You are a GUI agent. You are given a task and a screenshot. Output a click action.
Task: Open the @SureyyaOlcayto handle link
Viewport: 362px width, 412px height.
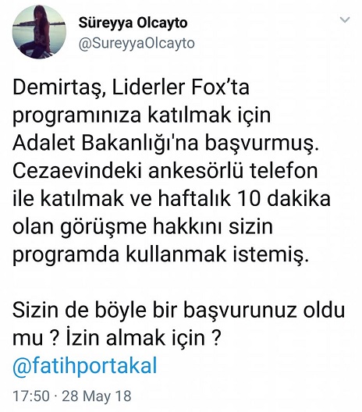coord(137,44)
